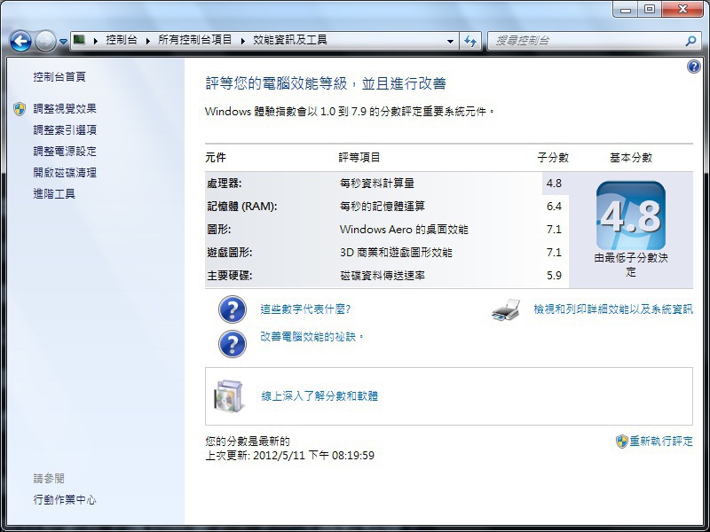
Task: Click the greyed forward arrow button
Action: click(45, 41)
